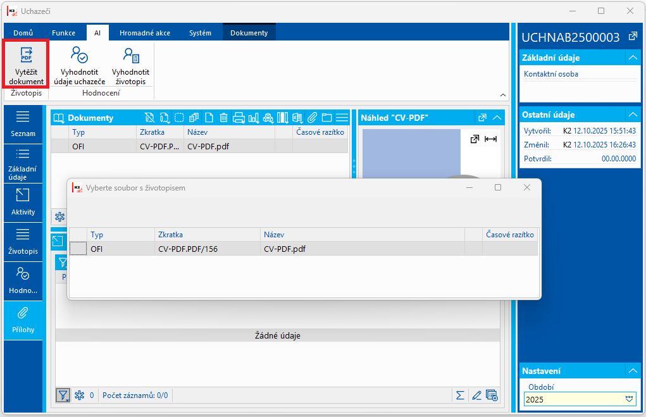Pop out the UCHNAB2500003 record panel
Screen dimensions: 646x417
coord(633,37)
